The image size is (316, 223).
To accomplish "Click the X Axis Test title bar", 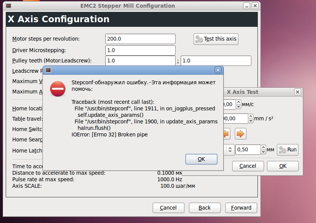I will click(243, 92).
